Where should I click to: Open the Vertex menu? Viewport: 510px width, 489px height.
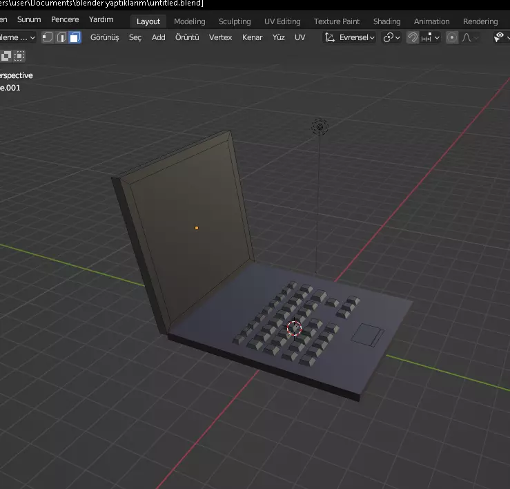pos(221,37)
